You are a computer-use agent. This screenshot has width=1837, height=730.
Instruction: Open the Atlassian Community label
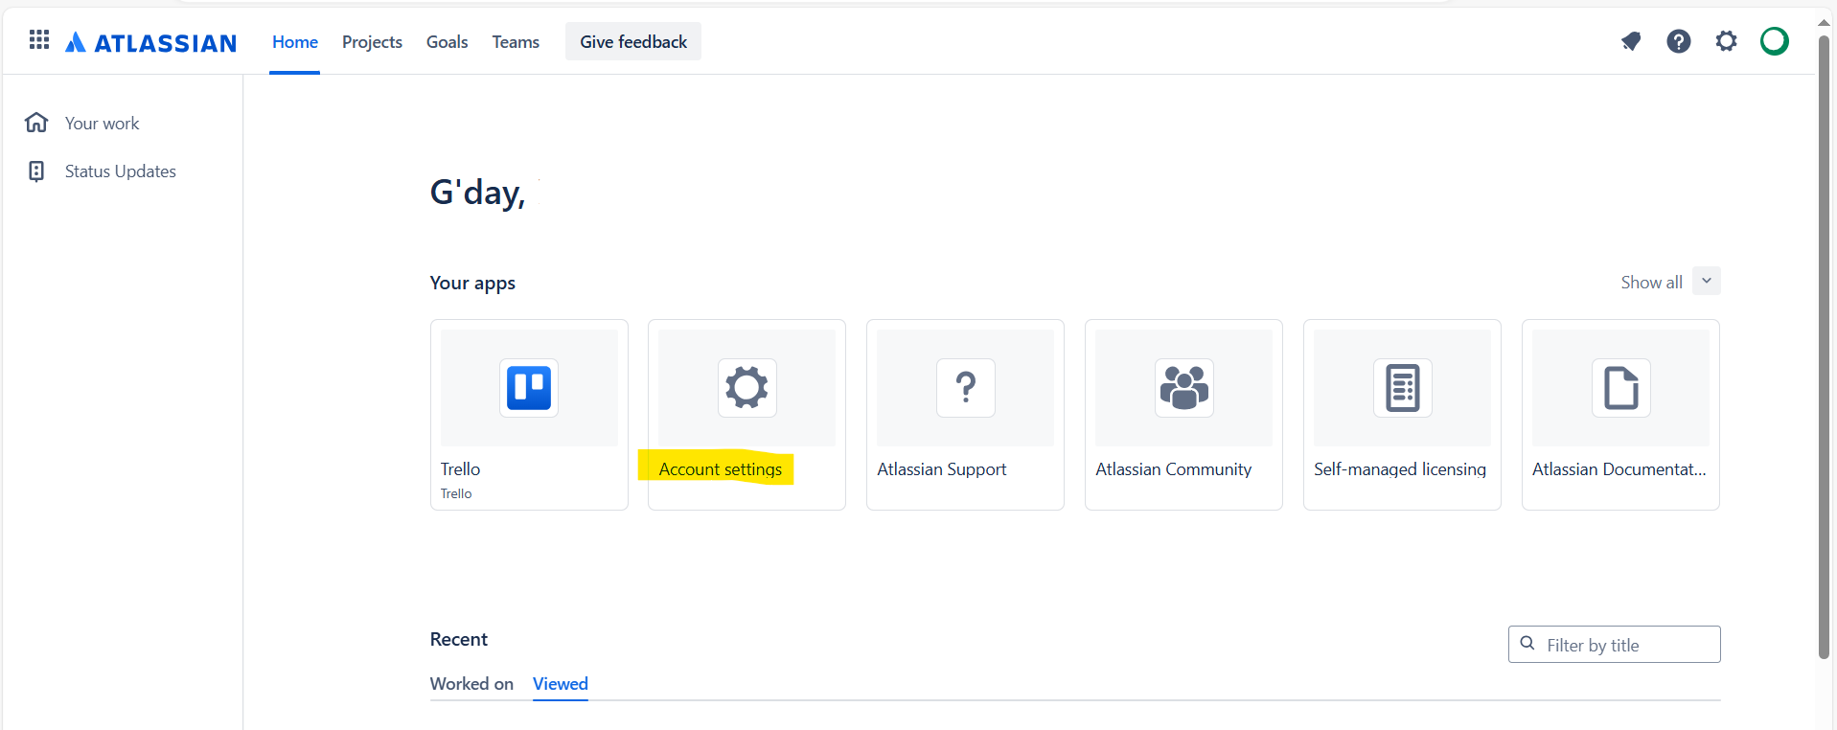click(x=1174, y=469)
